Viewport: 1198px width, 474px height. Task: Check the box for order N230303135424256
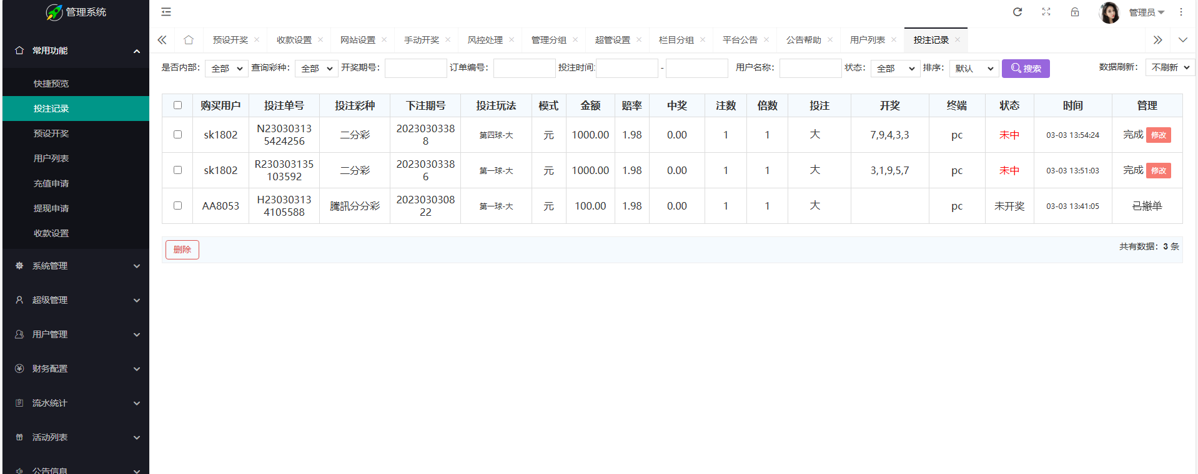click(178, 135)
